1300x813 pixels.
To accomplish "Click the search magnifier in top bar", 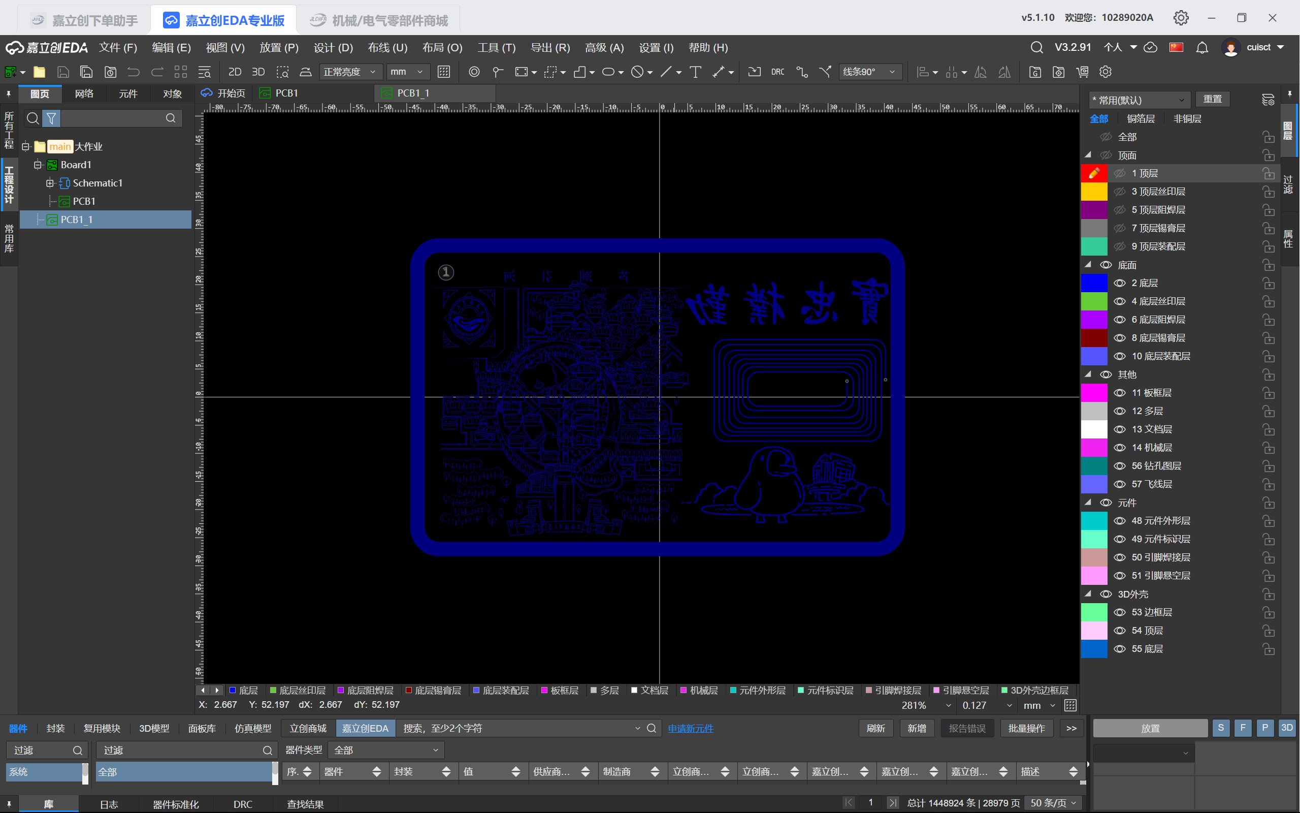I will [x=1037, y=48].
